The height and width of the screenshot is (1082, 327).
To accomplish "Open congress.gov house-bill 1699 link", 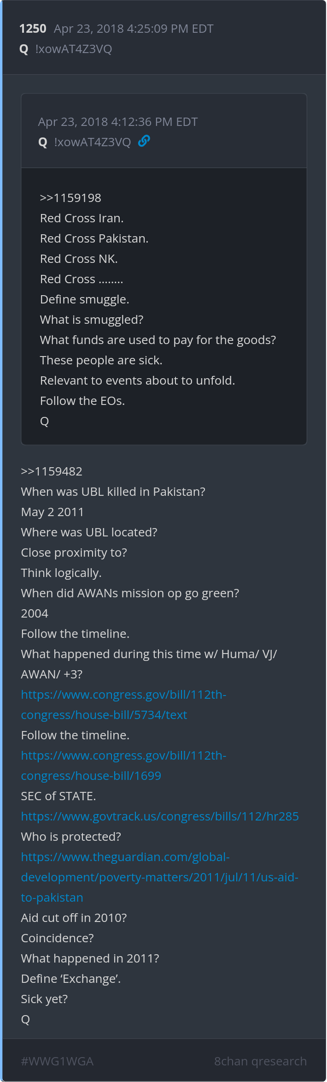I will point(123,766).
